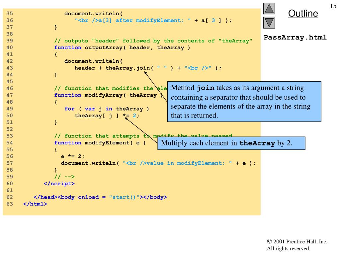This screenshot has width=340, height=255.
Task: Click line 35 document.writeln( code
Action: [93, 13]
